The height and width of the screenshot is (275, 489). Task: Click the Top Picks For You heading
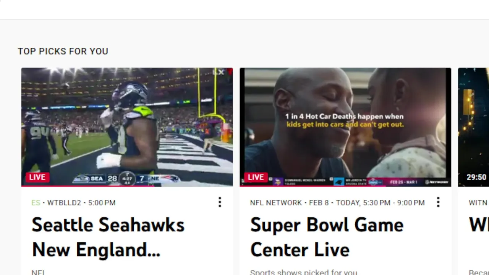(63, 51)
